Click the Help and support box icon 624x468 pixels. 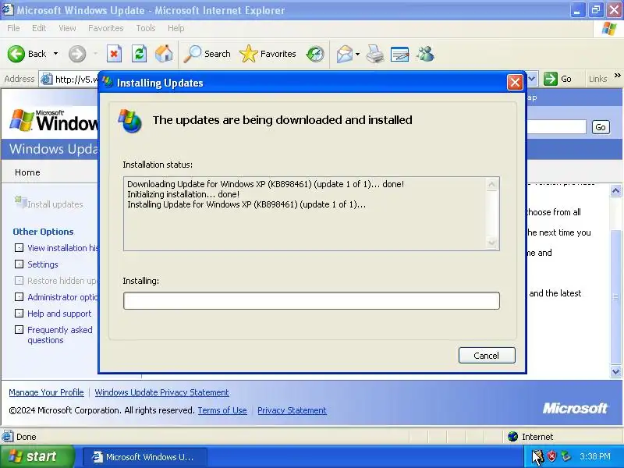click(19, 314)
